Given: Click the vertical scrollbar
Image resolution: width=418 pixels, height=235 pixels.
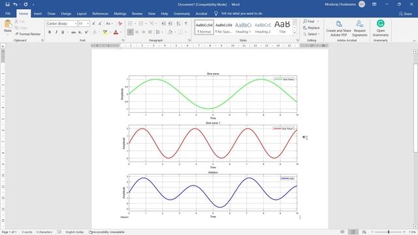Looking at the screenshot, I should 415,108.
